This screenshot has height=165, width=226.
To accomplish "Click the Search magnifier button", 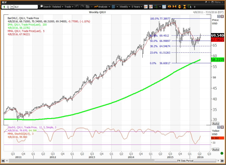I will [x=45, y=6].
